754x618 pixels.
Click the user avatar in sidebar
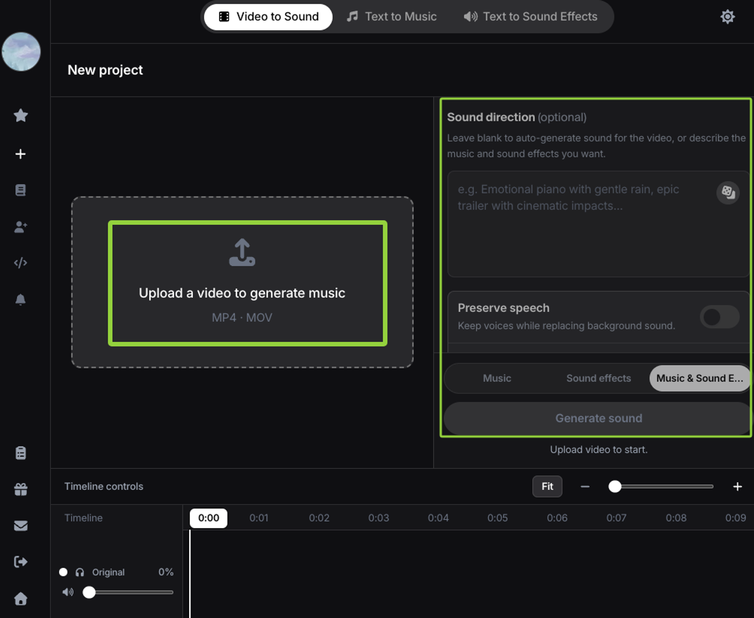(21, 52)
